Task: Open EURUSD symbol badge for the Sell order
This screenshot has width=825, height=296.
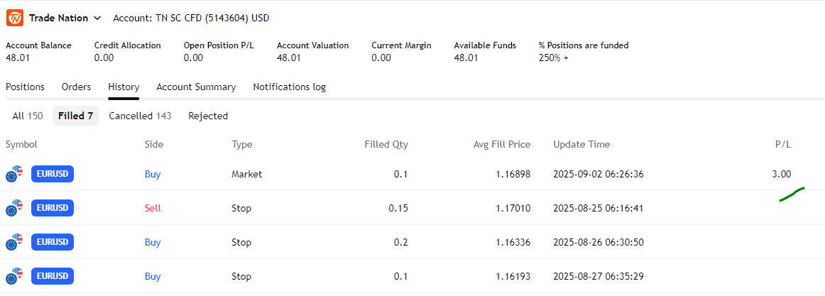Action: pos(53,208)
